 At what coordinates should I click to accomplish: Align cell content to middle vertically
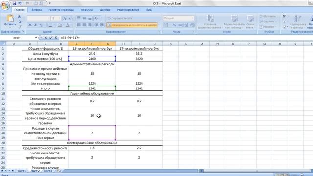click(x=84, y=18)
